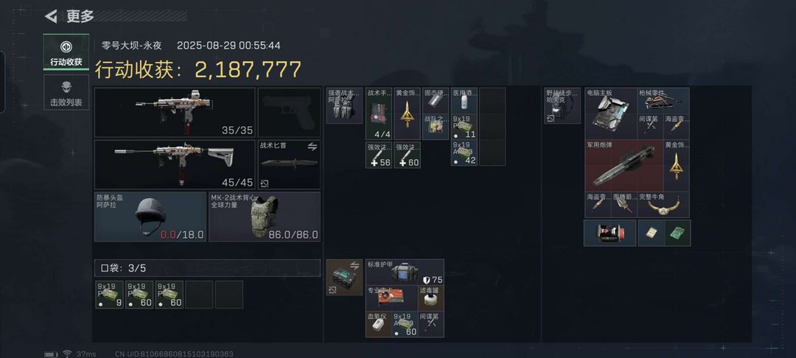
Task: Select the 战术匕首 knife slot
Action: pos(290,164)
